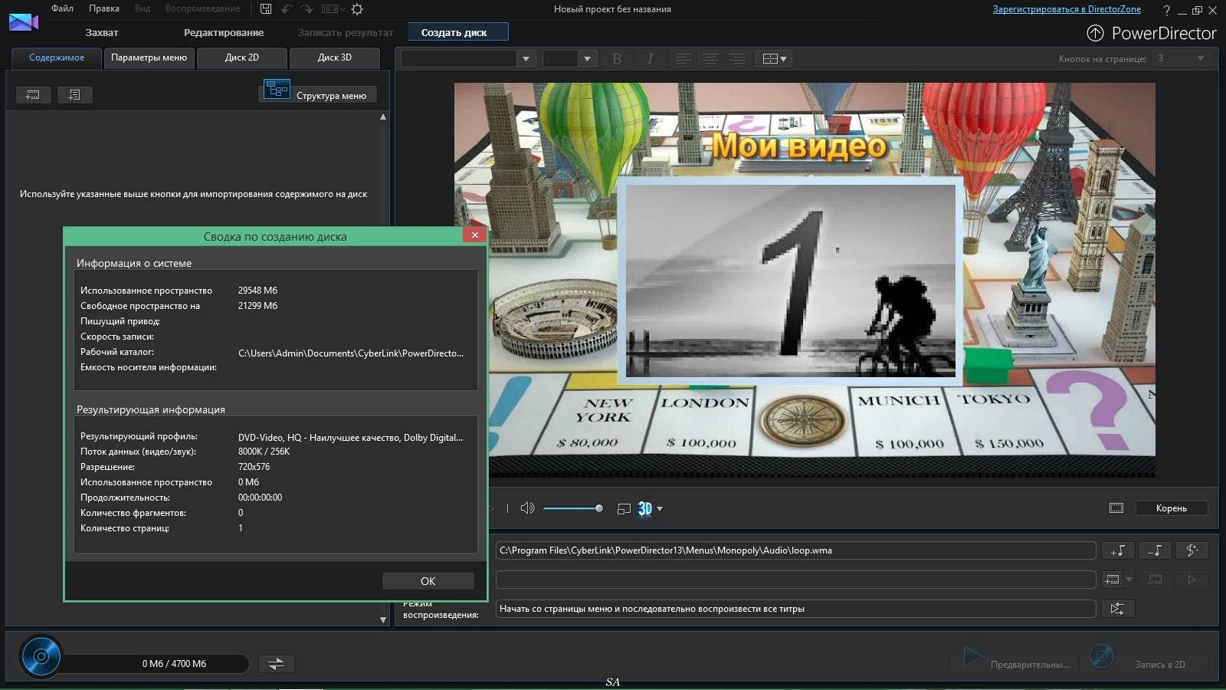Click the Корень button

[x=1171, y=508]
